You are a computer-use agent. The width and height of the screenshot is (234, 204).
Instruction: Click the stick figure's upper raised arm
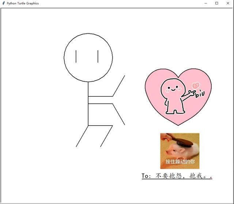coord(119,86)
